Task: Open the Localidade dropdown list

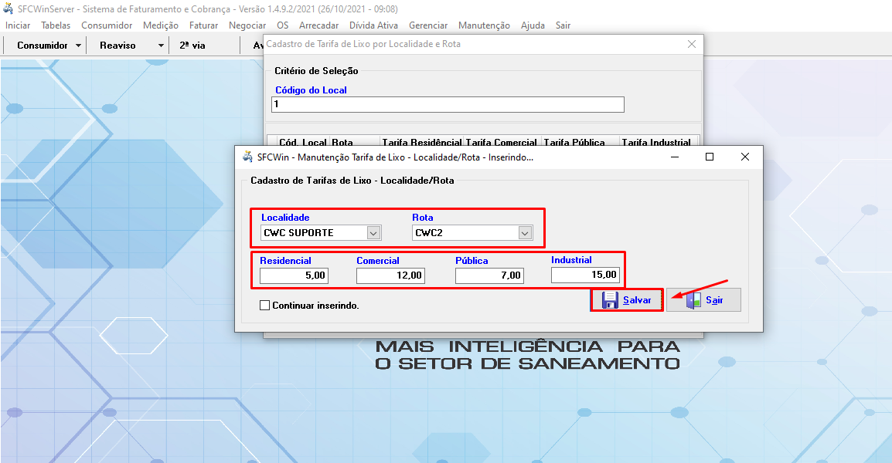Action: pos(373,232)
